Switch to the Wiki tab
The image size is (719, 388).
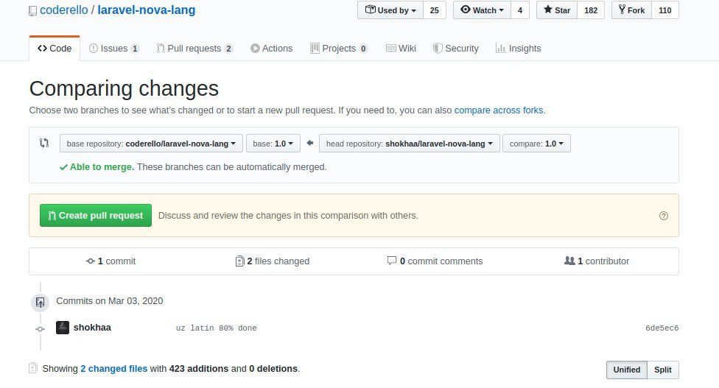point(401,48)
